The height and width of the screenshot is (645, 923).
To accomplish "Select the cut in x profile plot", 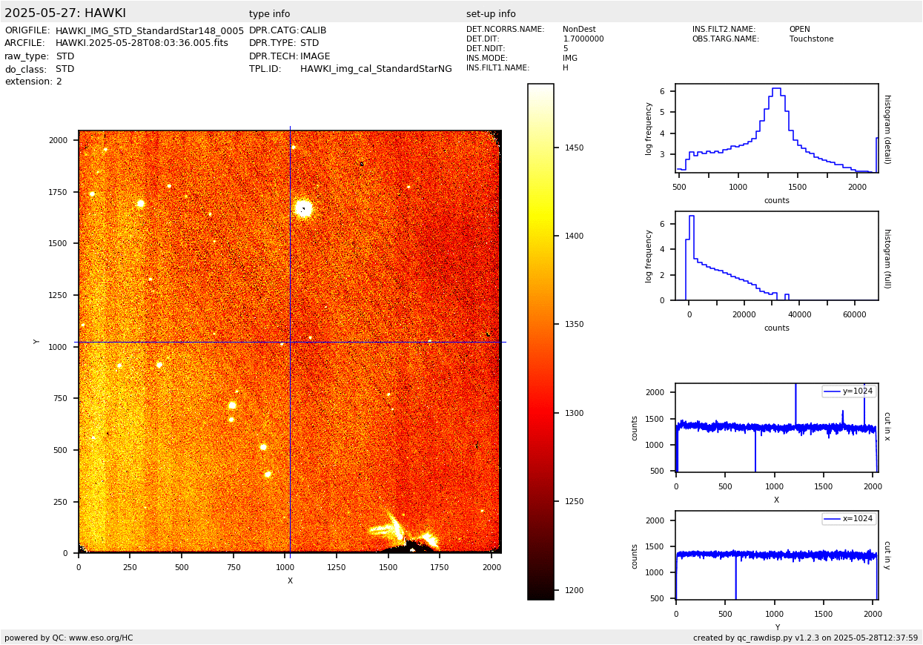I will pos(776,427).
